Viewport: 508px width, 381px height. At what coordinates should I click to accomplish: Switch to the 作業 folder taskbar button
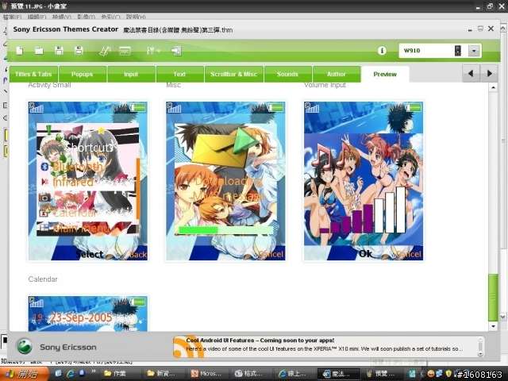point(119,374)
